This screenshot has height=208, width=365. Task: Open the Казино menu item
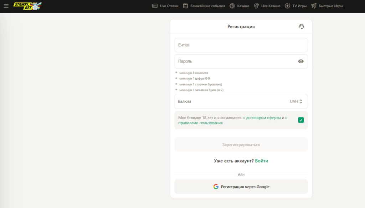pyautogui.click(x=243, y=6)
